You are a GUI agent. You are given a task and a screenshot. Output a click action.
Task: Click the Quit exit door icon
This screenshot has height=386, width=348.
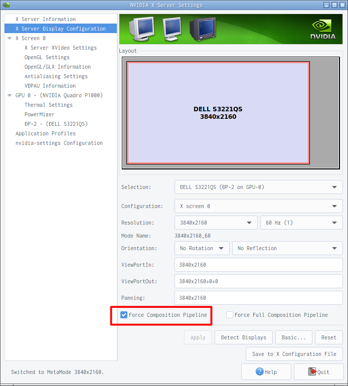pos(312,371)
